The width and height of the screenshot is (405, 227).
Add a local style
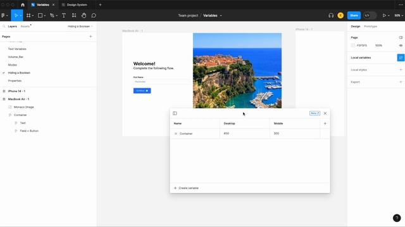(x=401, y=70)
